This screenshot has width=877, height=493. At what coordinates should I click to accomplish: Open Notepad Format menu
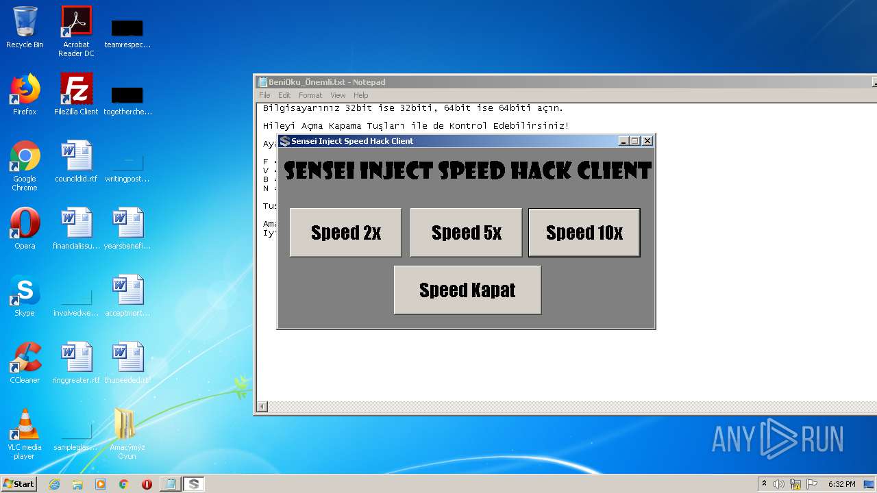pyautogui.click(x=310, y=95)
